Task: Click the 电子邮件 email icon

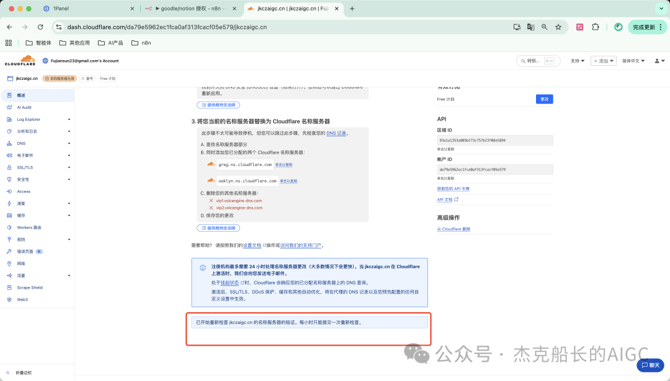Action: click(9, 155)
